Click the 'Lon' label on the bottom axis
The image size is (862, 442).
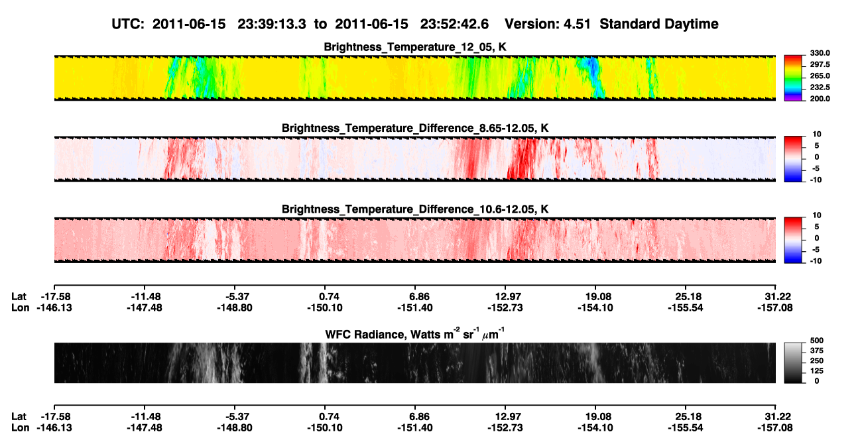20,428
